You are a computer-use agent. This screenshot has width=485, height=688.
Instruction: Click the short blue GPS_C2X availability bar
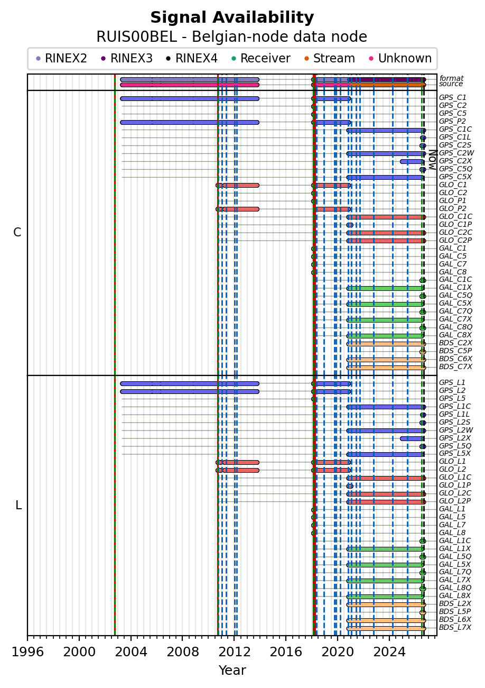tap(412, 161)
